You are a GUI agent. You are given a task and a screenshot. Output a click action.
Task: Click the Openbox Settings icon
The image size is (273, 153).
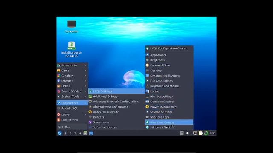click(x=147, y=102)
